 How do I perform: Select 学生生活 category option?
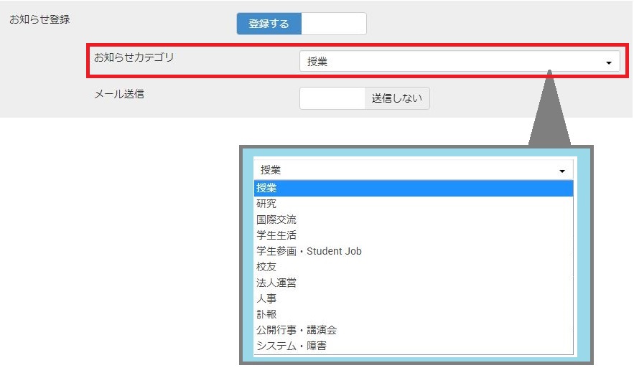[414, 235]
